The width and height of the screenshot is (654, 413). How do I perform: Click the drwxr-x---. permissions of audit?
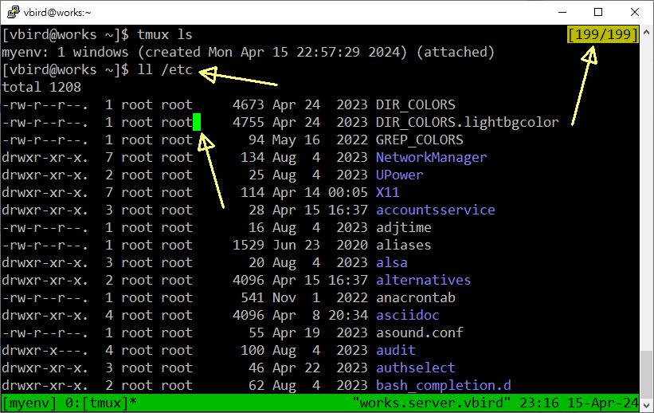click(x=45, y=350)
